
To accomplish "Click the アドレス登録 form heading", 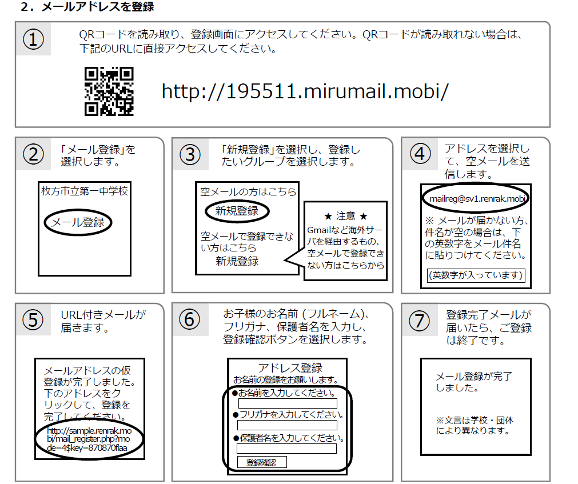I will click(x=290, y=368).
